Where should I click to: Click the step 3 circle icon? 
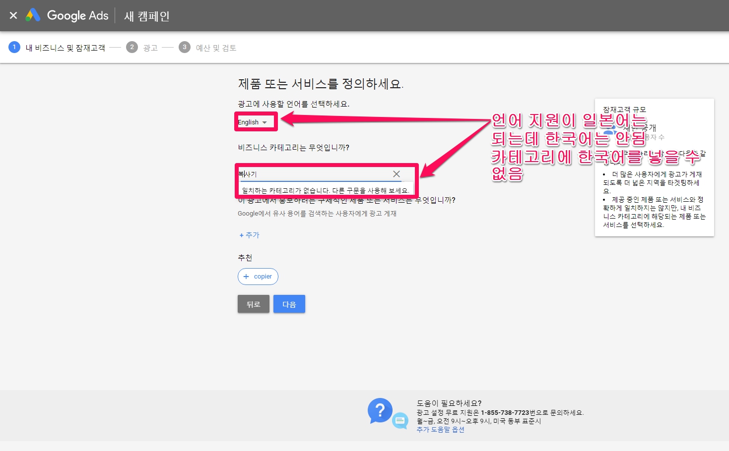[184, 47]
